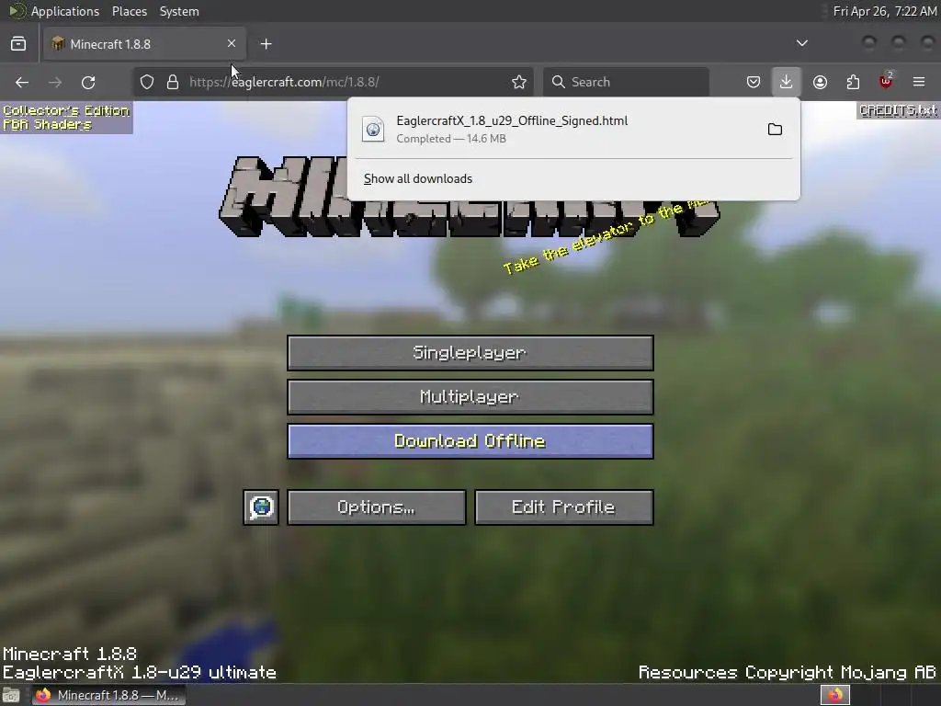Viewport: 941px width, 706px height.
Task: Click the language globe button in game
Action: (261, 507)
